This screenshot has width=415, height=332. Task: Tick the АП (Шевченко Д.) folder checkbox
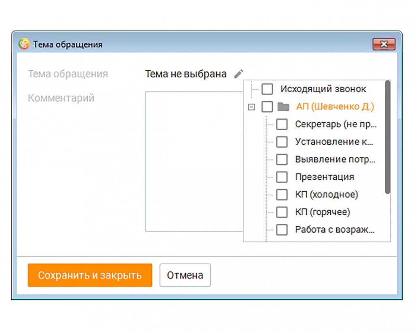(267, 107)
